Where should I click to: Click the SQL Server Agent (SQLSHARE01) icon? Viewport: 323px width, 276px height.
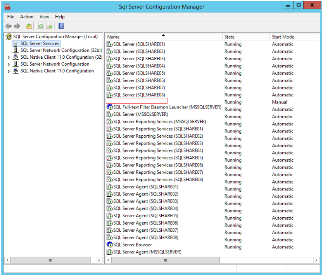(109, 187)
